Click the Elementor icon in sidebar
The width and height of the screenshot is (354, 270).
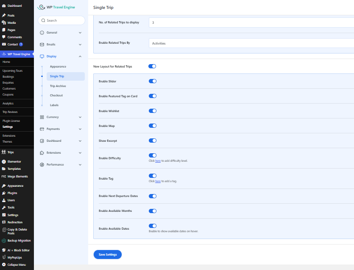click(4, 162)
